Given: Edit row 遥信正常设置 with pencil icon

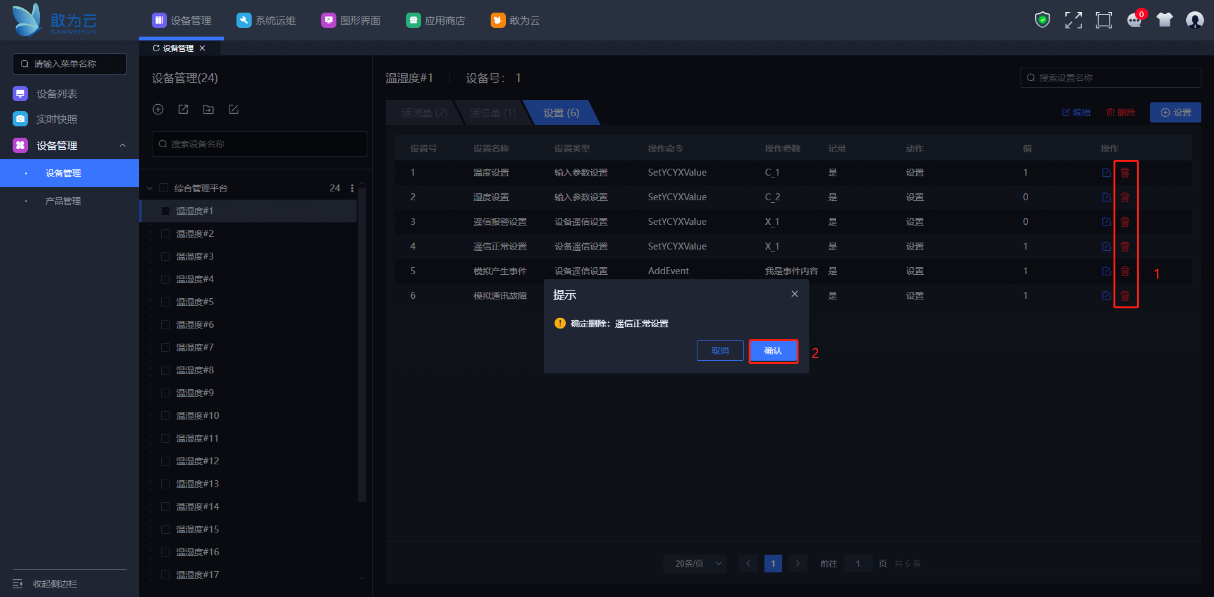Looking at the screenshot, I should pos(1107,246).
